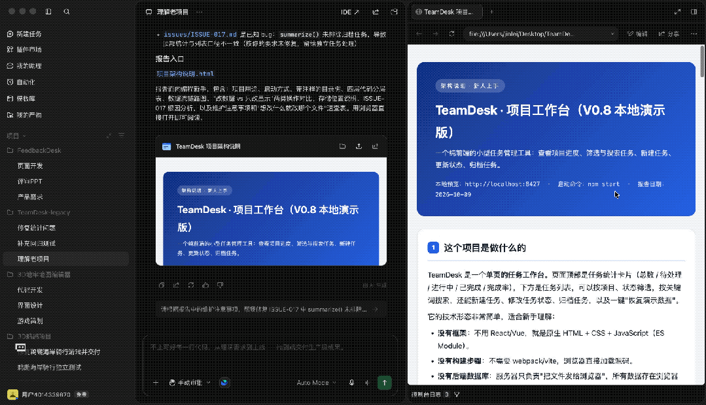Open the 代码开发 task

30,290
